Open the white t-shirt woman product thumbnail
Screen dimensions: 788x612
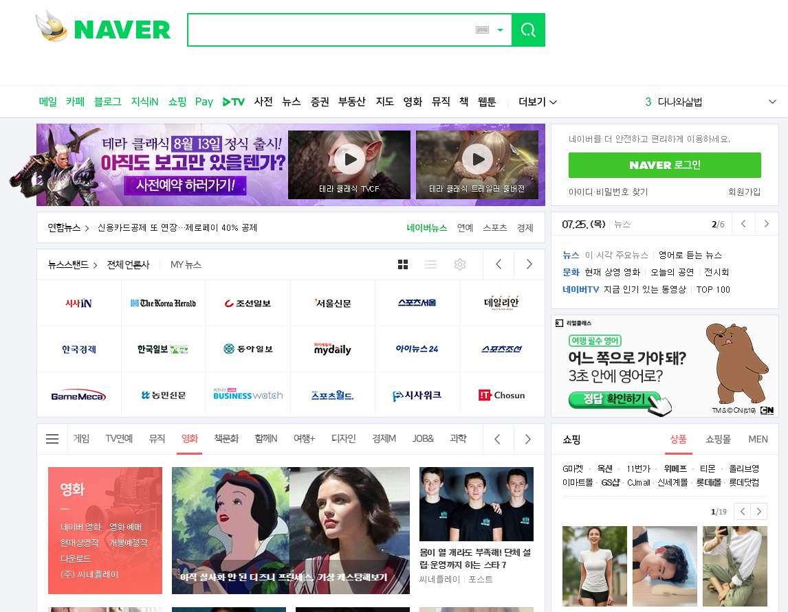point(595,566)
